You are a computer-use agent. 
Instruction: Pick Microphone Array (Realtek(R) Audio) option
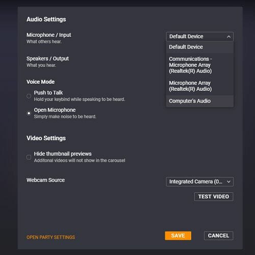(200, 86)
